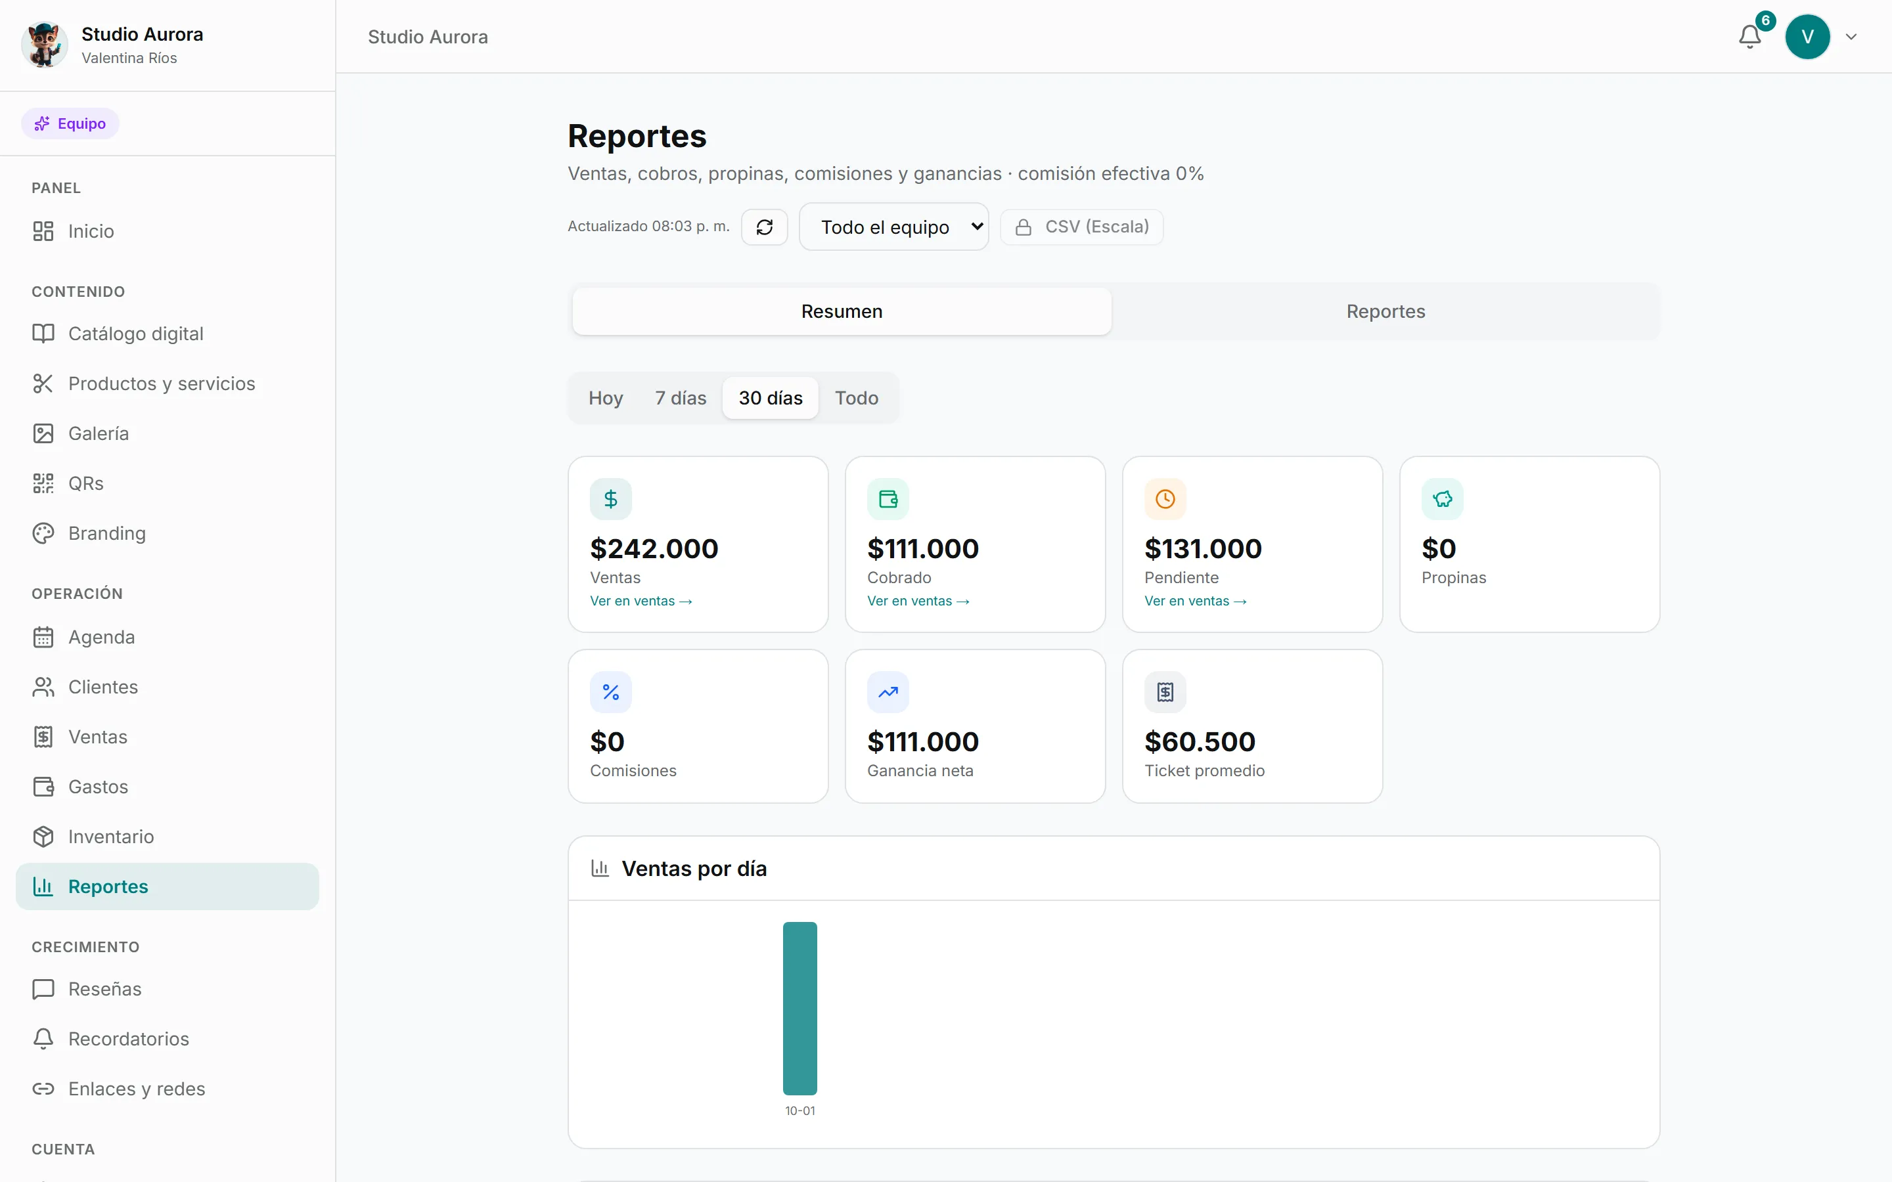
Task: Open Enlaces y redes section
Action: click(168, 1089)
